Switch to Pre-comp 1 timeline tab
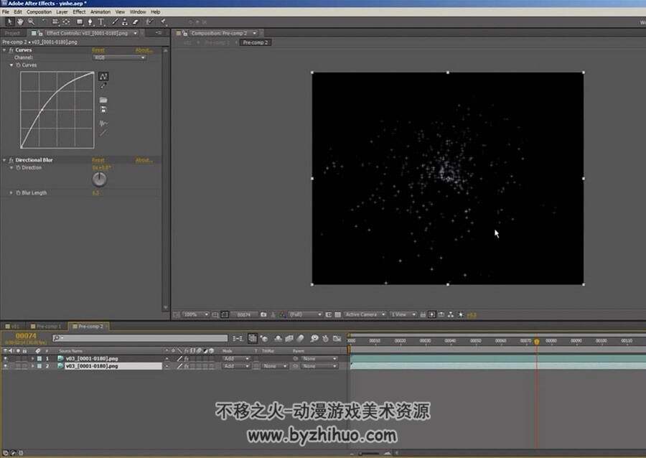The height and width of the screenshot is (458, 646). 47,326
